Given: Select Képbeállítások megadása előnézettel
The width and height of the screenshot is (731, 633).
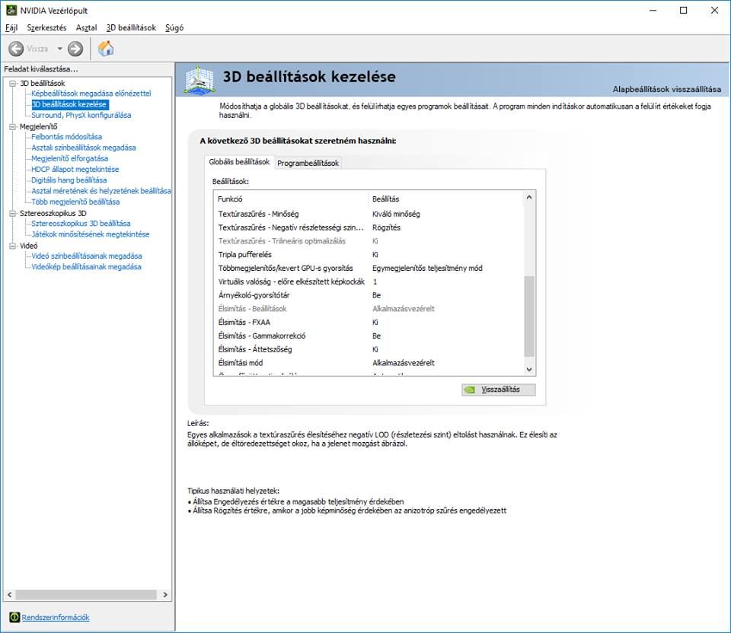Looking at the screenshot, I should pos(91,93).
